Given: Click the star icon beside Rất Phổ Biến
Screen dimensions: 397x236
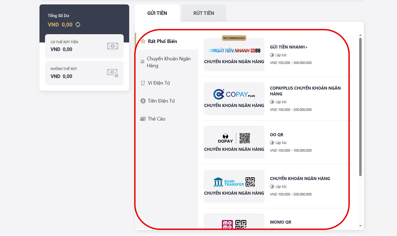Looking at the screenshot, I should 143,41.
